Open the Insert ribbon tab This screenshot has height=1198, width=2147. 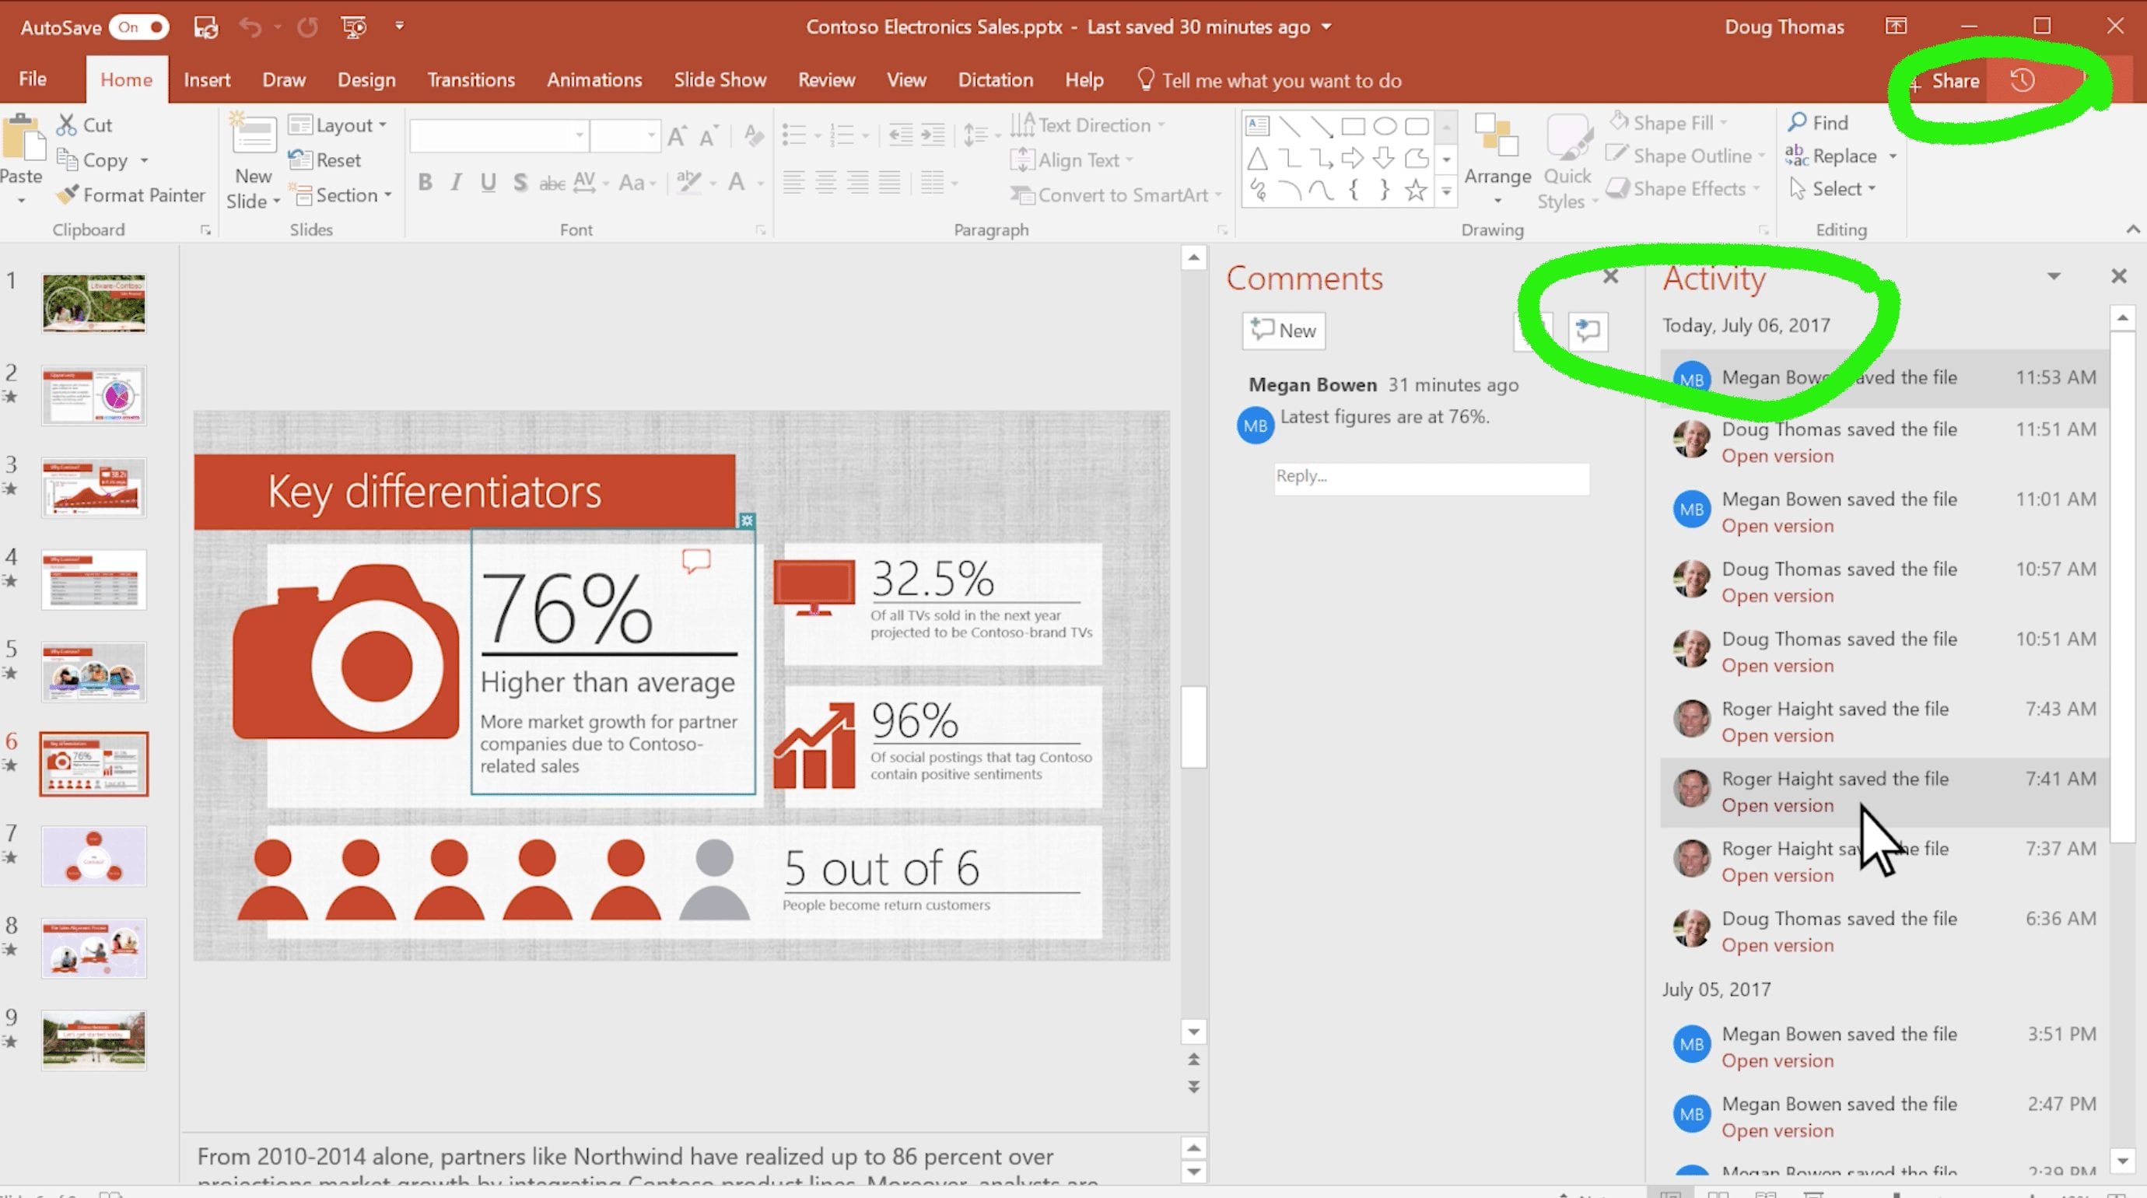[206, 79]
